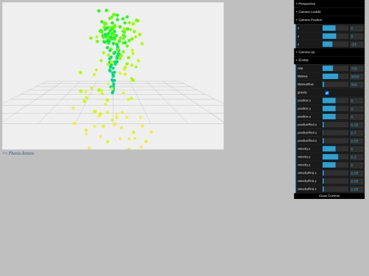Screen dimensions: 369x276
Task: Click the Camera Position y slider
Action: [x=336, y=36]
